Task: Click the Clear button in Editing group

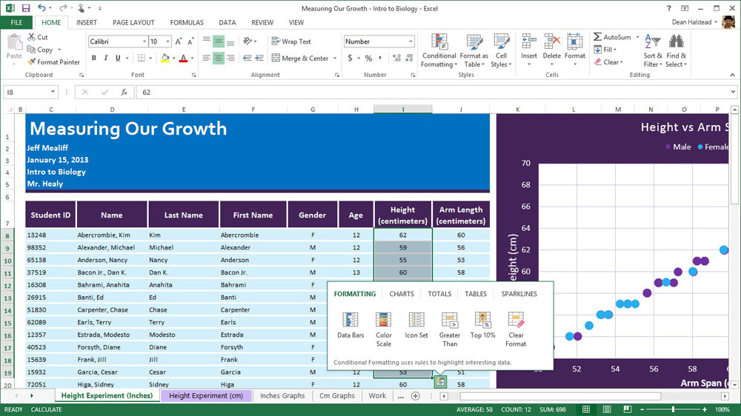Action: pyautogui.click(x=608, y=62)
